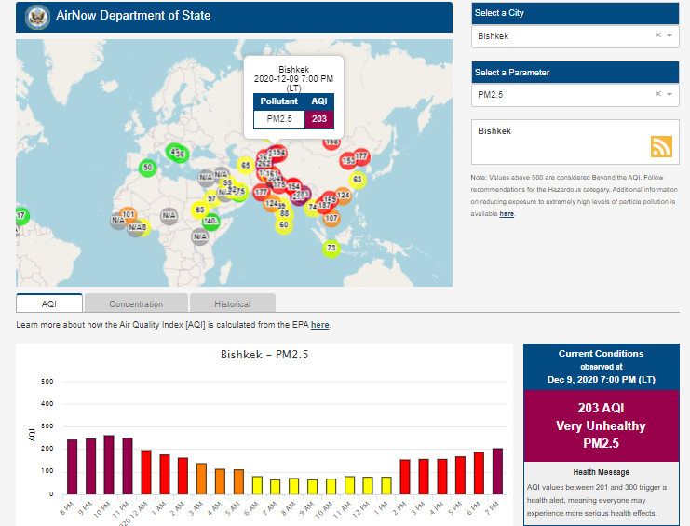Click the orange RSS feed icon

pyautogui.click(x=661, y=146)
